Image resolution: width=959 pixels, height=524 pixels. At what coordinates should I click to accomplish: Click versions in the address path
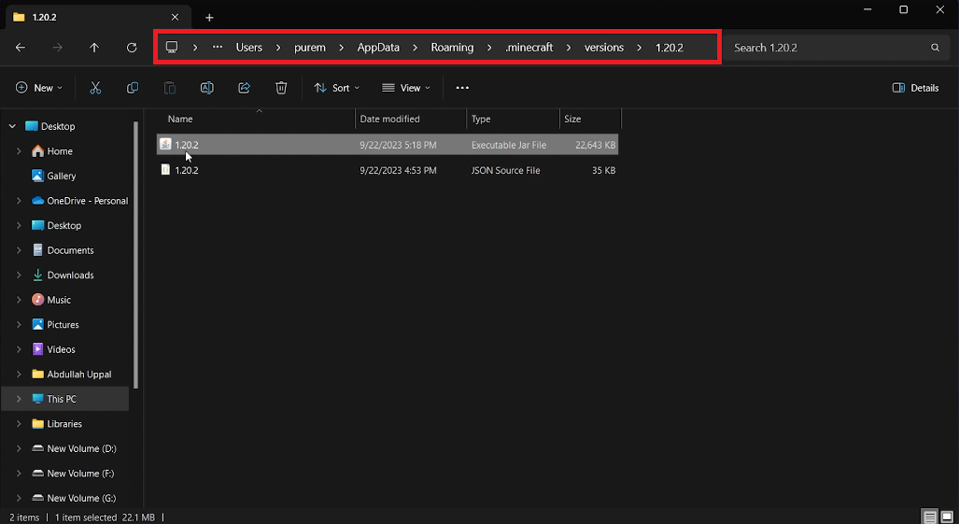603,48
